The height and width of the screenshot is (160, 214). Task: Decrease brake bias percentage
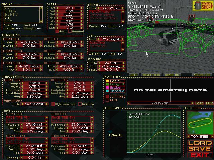pos(98,8)
